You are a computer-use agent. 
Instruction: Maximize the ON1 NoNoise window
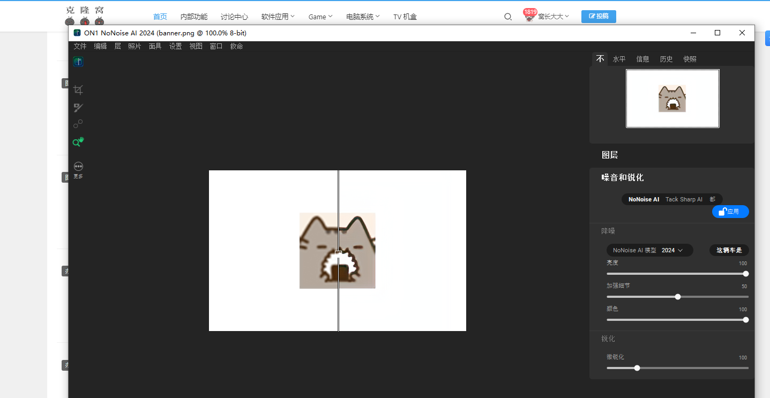pyautogui.click(x=717, y=33)
